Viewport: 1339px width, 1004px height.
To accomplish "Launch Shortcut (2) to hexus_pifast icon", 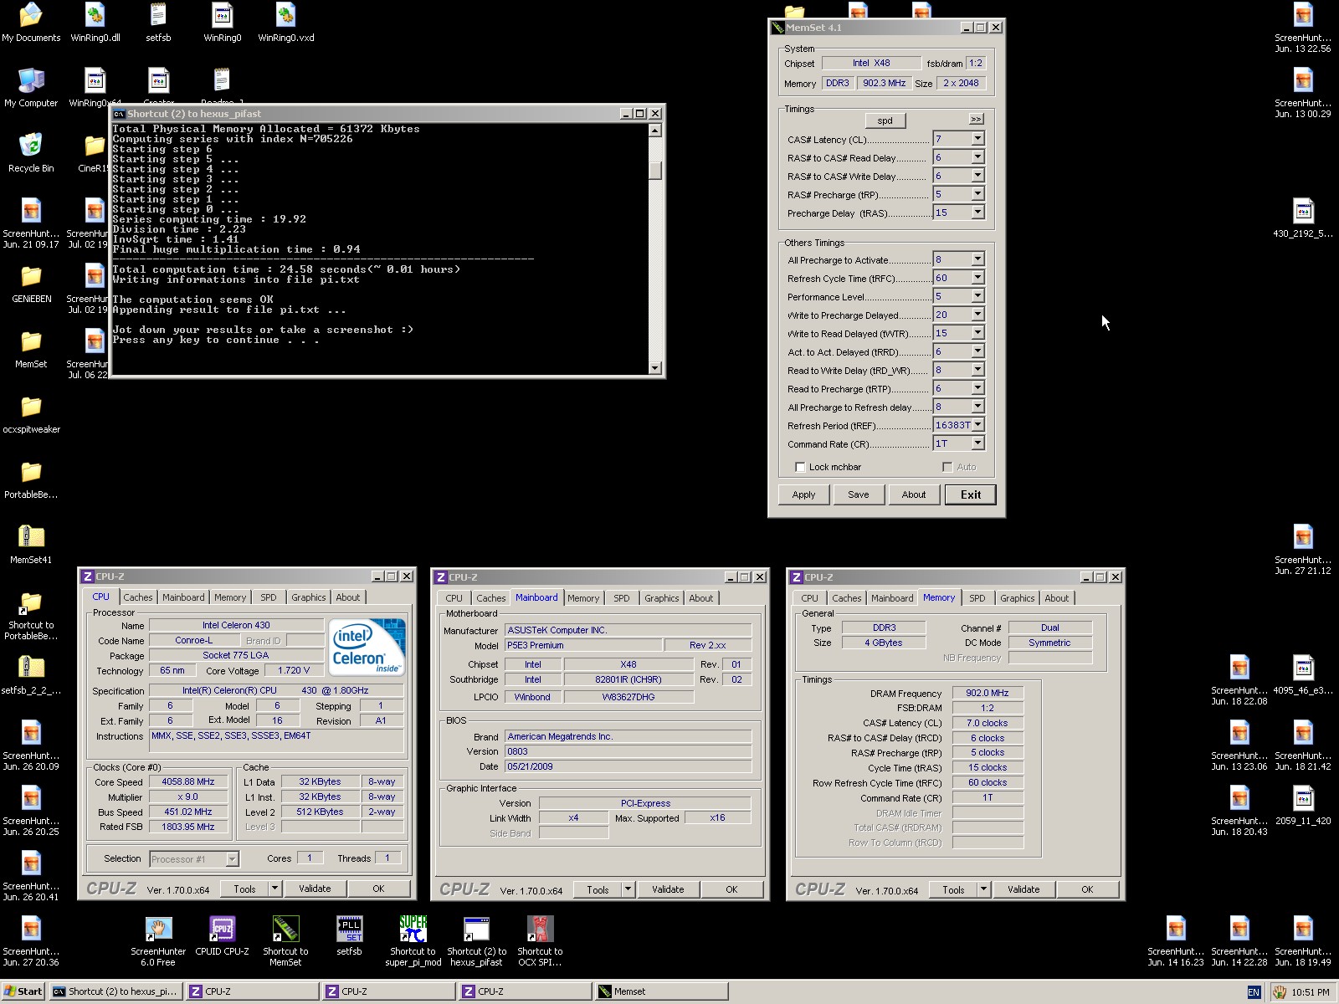I will click(x=476, y=941).
